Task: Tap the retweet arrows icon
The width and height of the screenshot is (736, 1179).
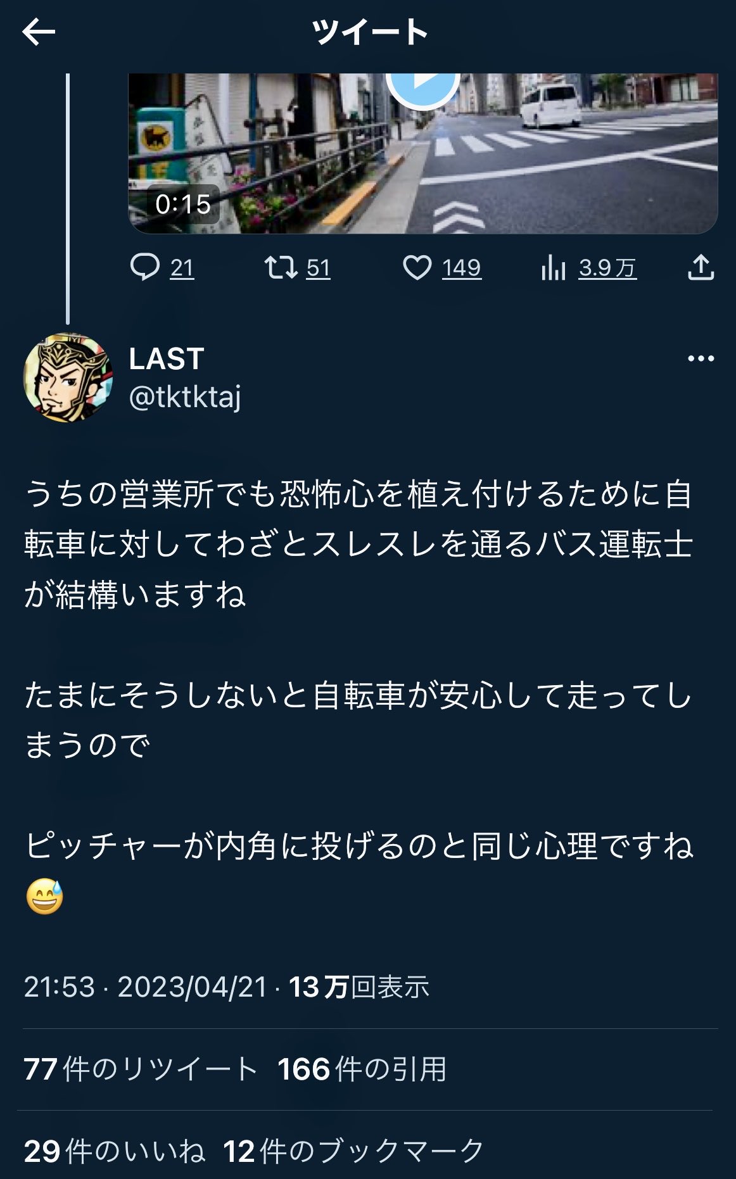Action: [281, 268]
